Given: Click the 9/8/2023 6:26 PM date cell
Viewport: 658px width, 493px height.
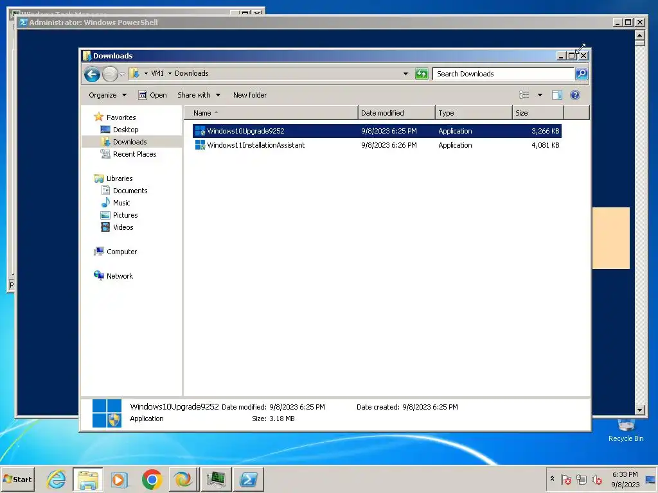Looking at the screenshot, I should tap(389, 145).
